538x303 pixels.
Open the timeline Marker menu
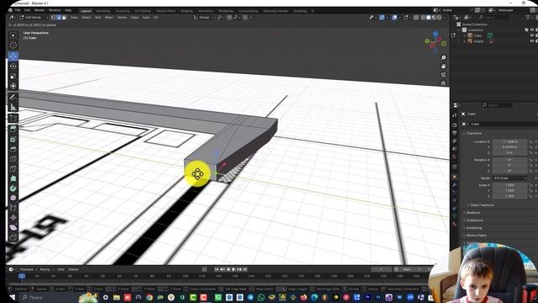(x=73, y=269)
